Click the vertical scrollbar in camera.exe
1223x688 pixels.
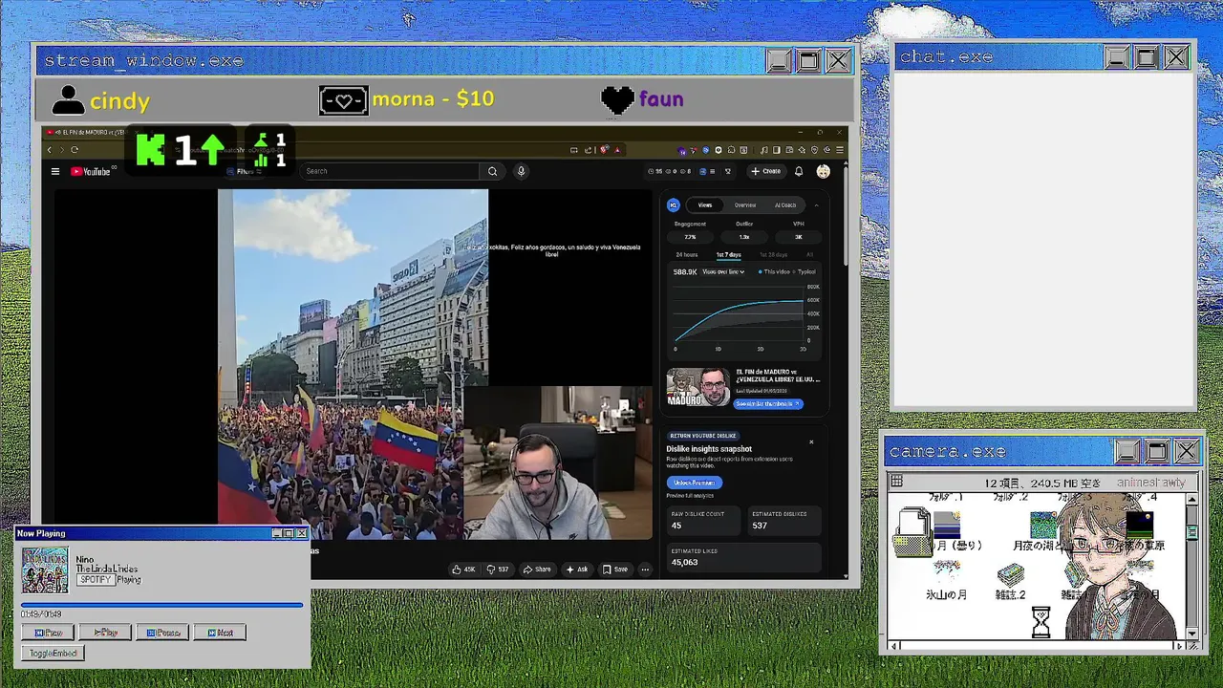(x=1191, y=568)
